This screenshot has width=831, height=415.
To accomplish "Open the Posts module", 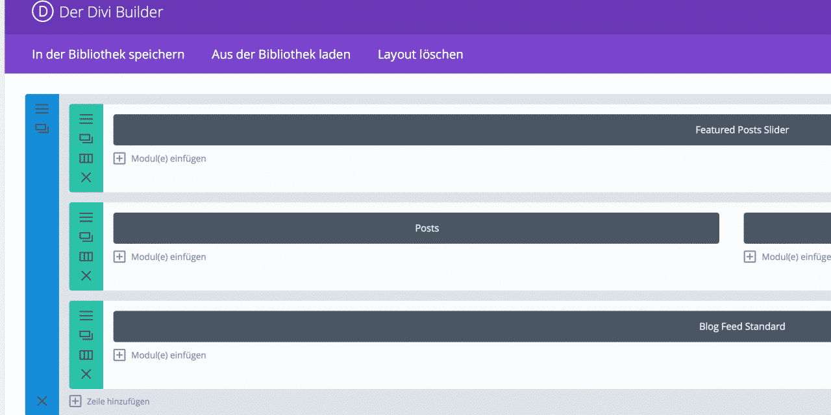I will point(416,228).
